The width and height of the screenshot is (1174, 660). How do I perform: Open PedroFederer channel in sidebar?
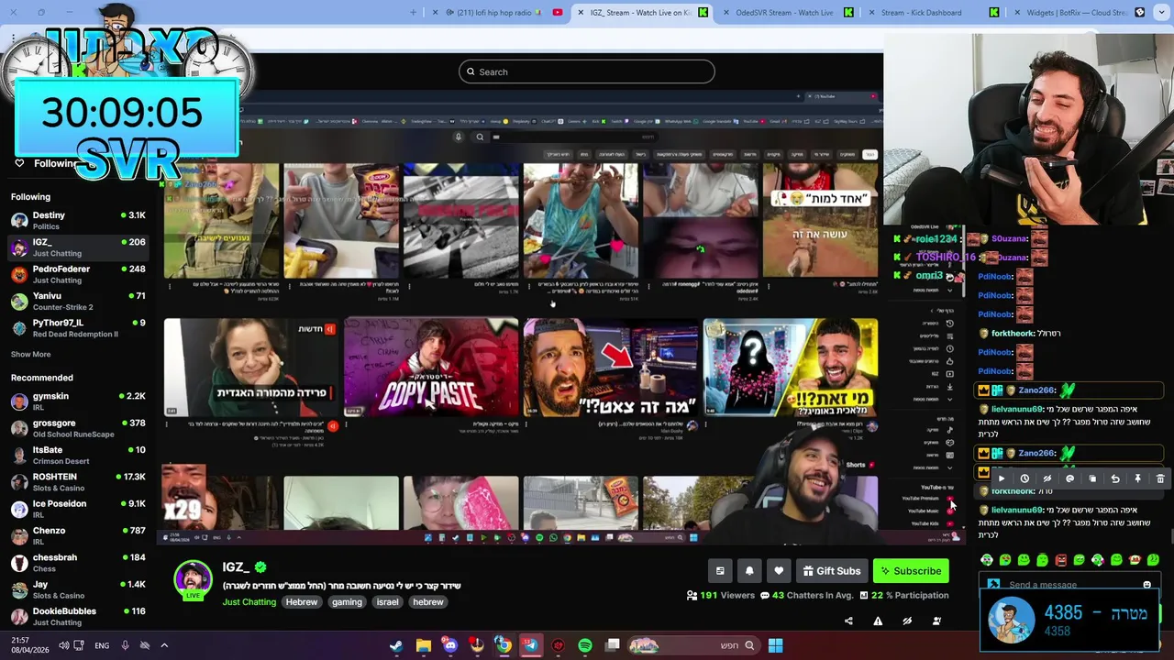pyautogui.click(x=78, y=274)
